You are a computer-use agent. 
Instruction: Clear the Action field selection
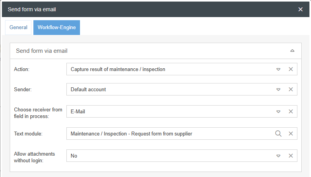click(290, 69)
